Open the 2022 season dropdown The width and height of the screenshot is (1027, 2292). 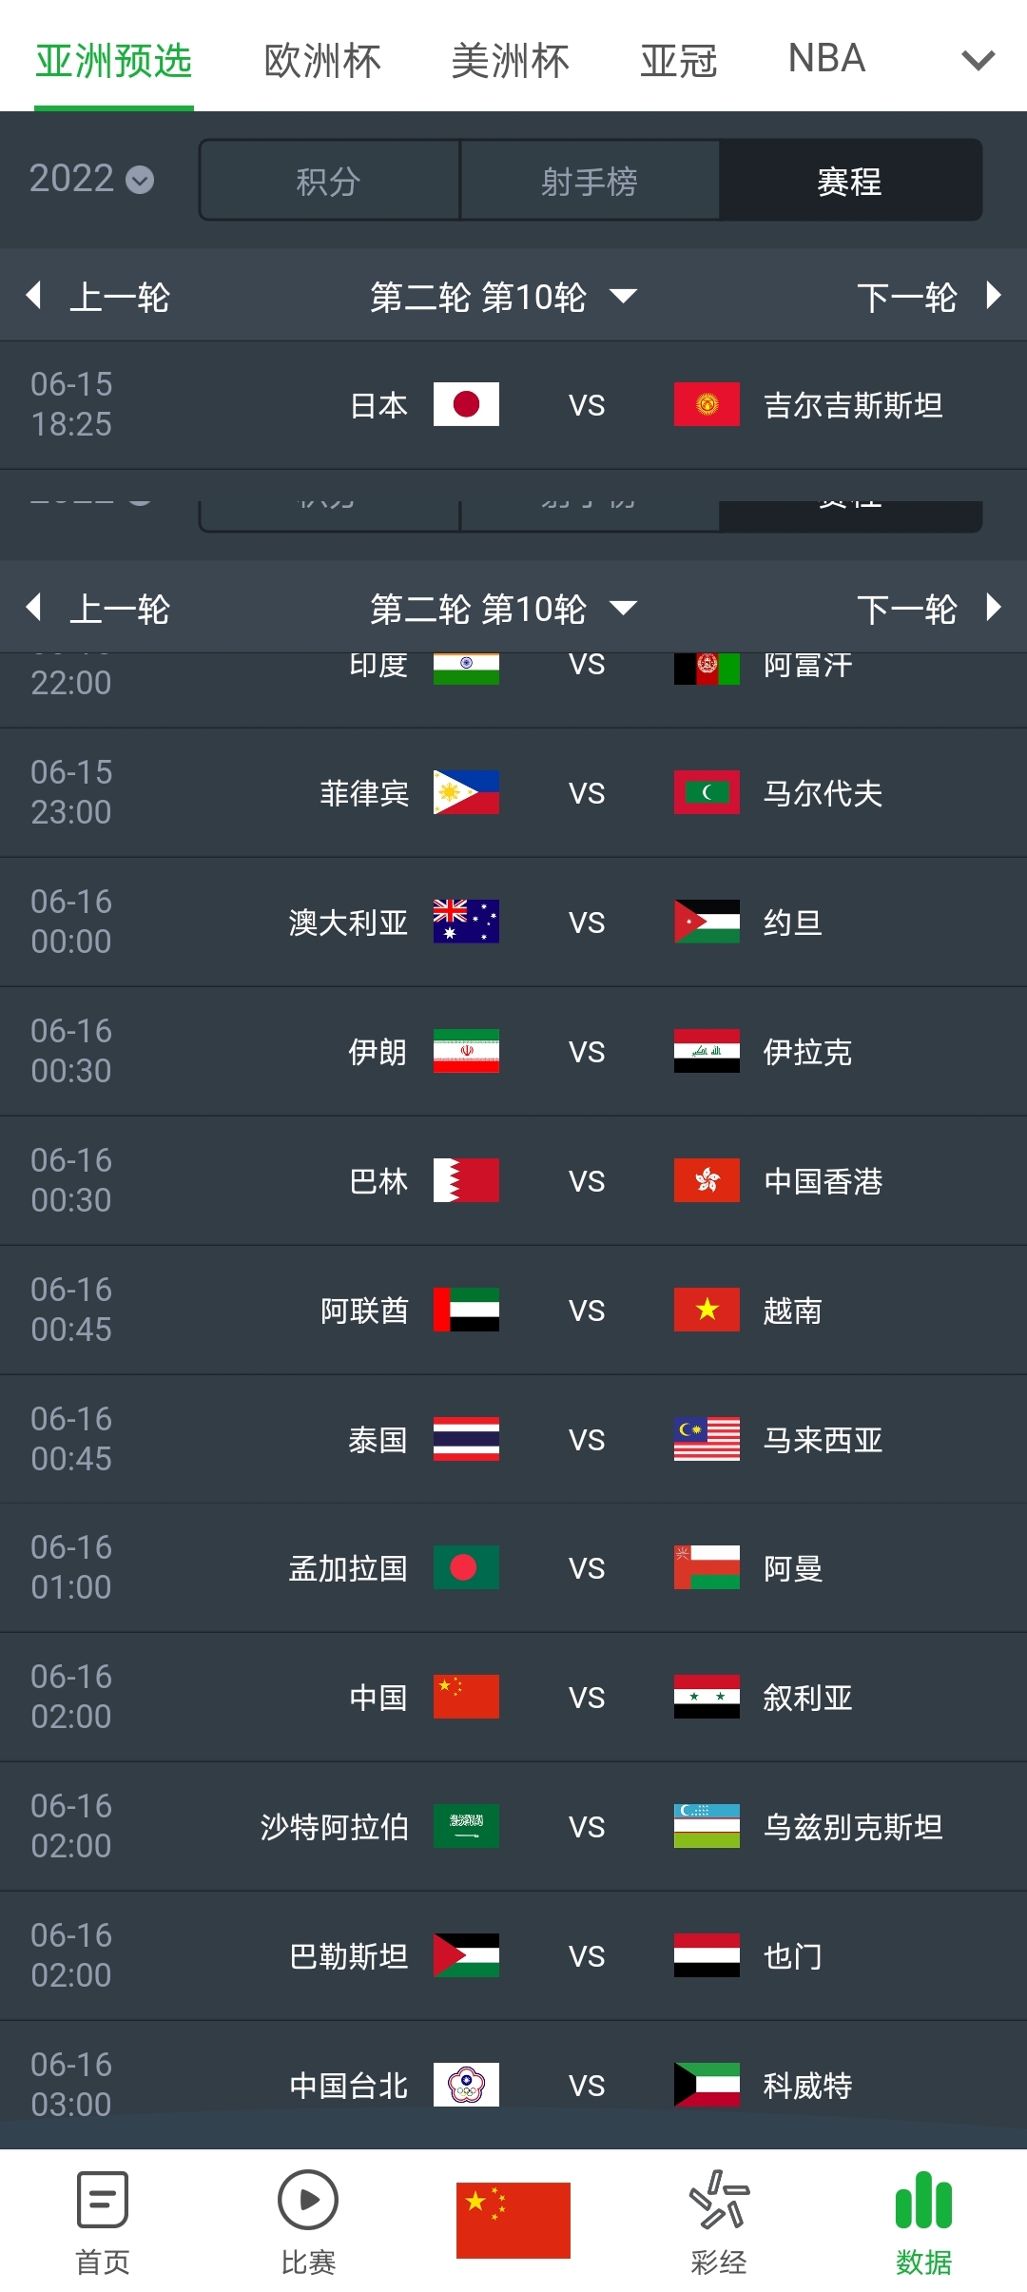coord(91,179)
